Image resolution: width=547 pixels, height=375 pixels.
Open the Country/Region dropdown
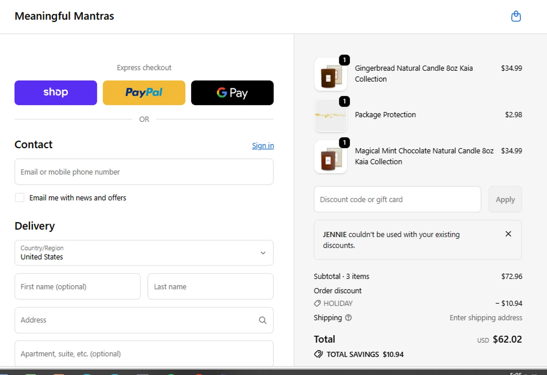coord(144,253)
